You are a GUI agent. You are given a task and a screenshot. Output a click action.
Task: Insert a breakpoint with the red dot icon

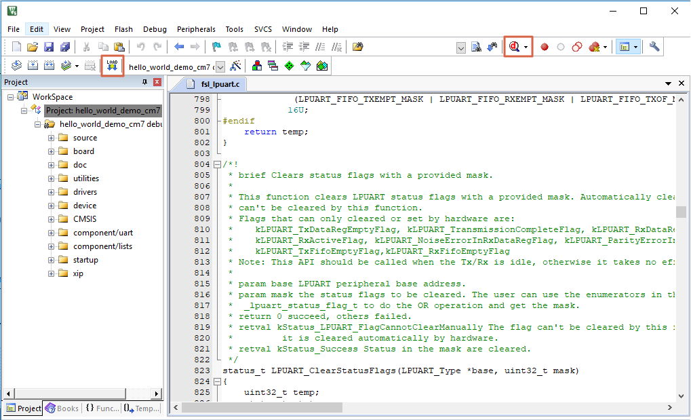tap(544, 47)
